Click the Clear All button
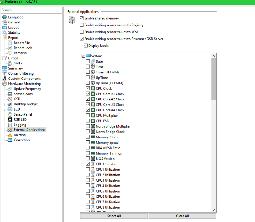 182,216
